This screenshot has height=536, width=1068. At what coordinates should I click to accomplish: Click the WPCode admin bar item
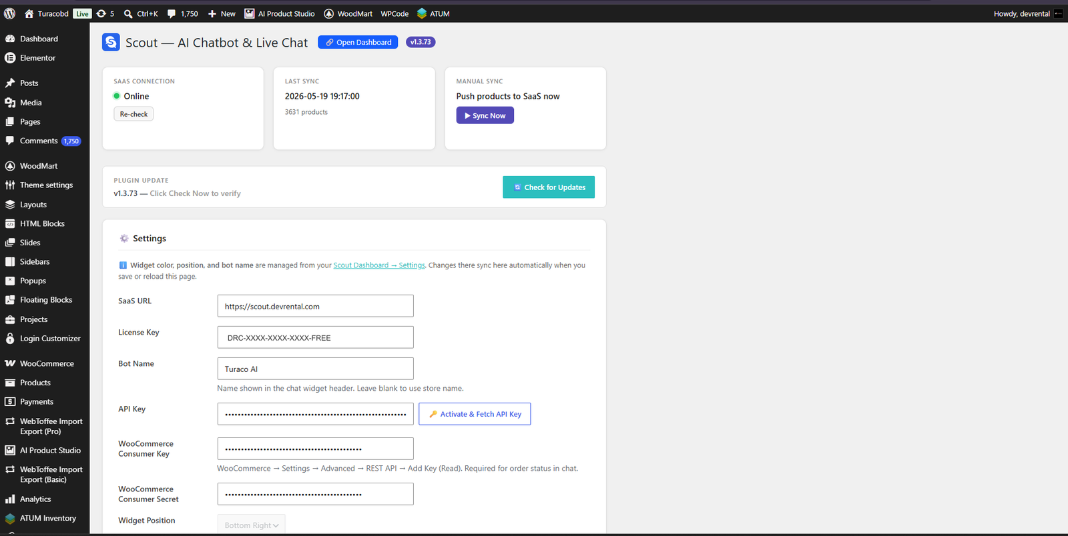pos(394,13)
